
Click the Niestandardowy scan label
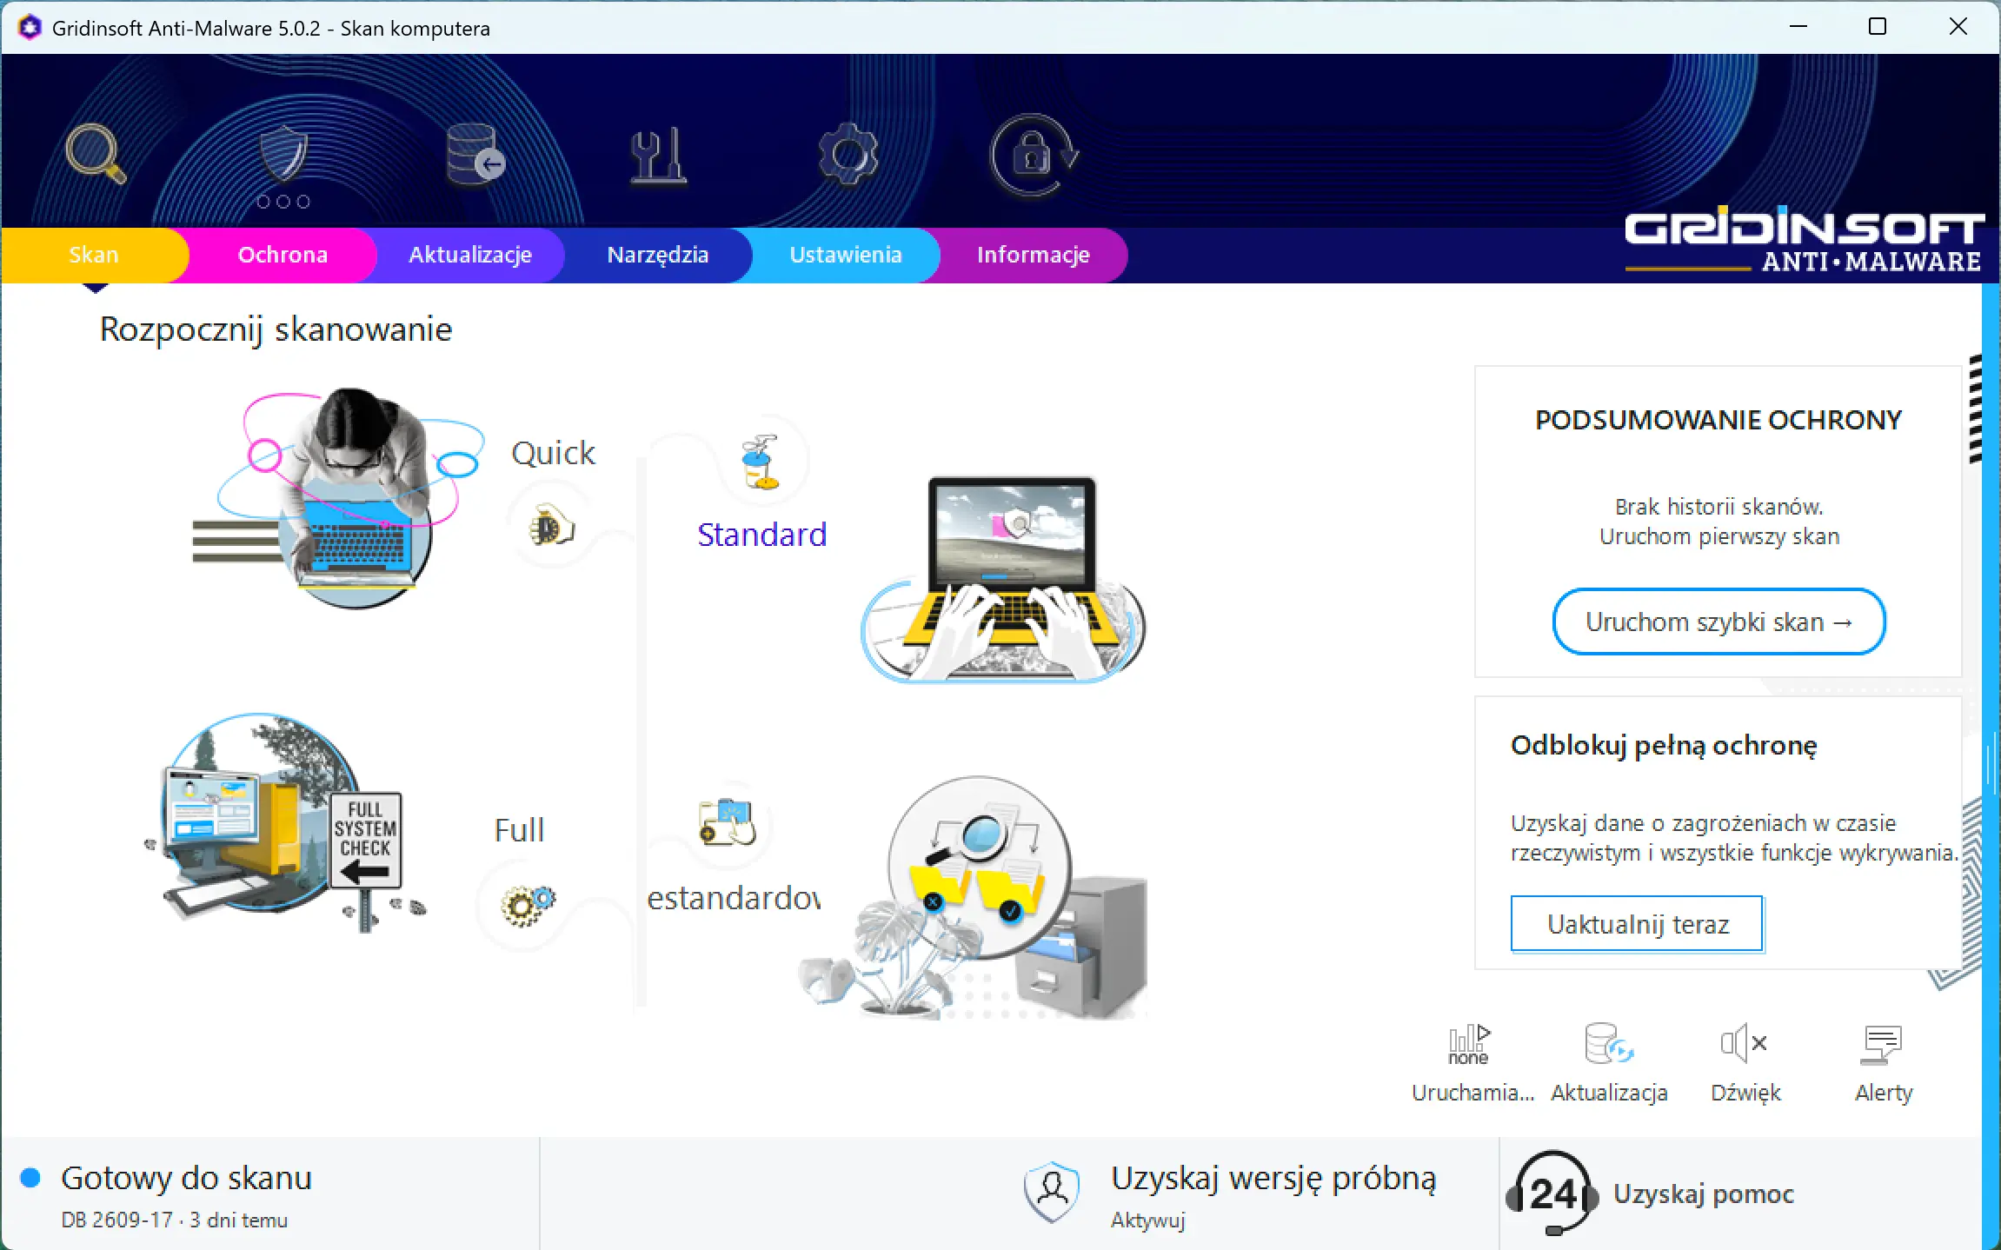pos(734,898)
